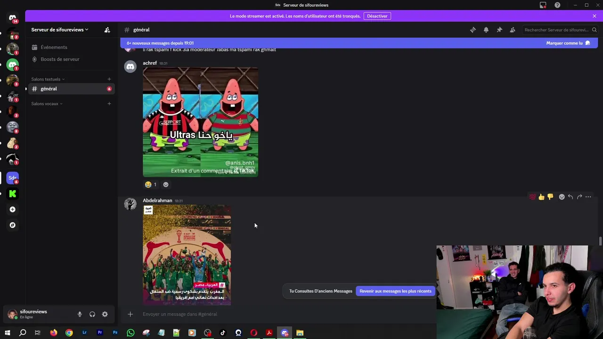Open WhatsApp from taskbar
The height and width of the screenshot is (339, 603).
[x=130, y=333]
